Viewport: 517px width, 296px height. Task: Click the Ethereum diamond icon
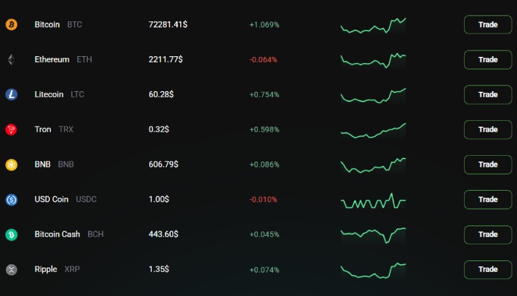point(11,59)
